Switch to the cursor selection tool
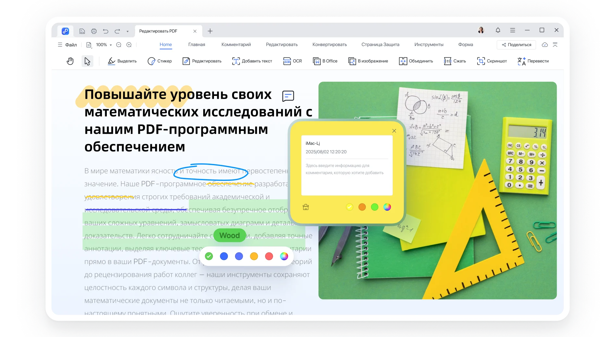The height and width of the screenshot is (337, 609). tap(87, 61)
